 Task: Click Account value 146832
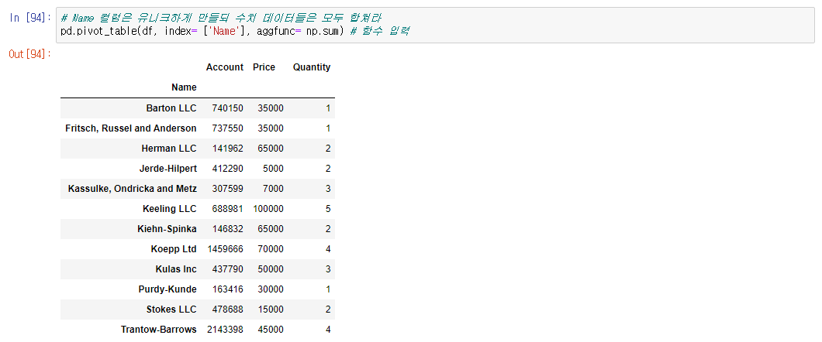coord(227,228)
